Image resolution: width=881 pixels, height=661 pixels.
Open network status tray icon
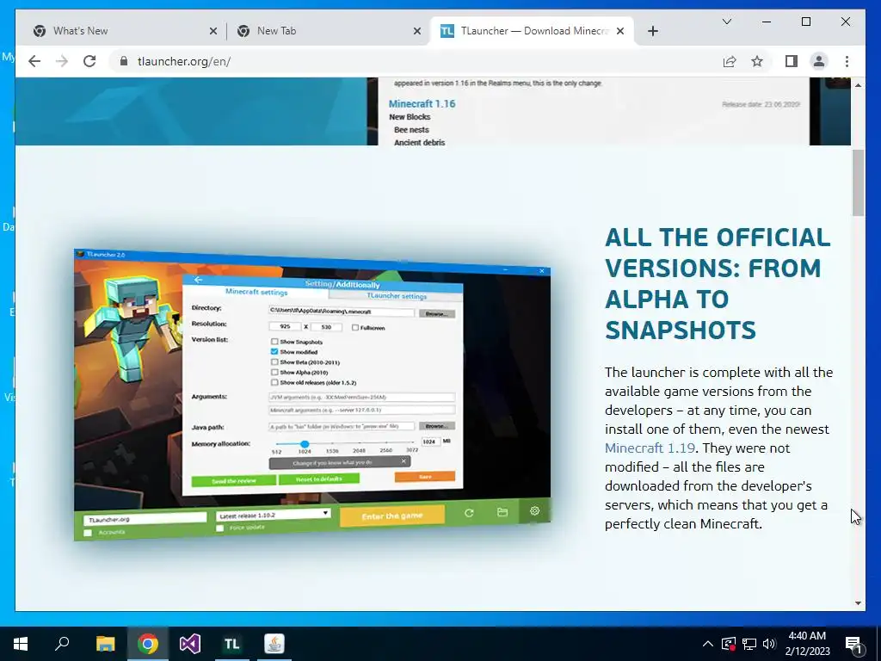coord(749,644)
